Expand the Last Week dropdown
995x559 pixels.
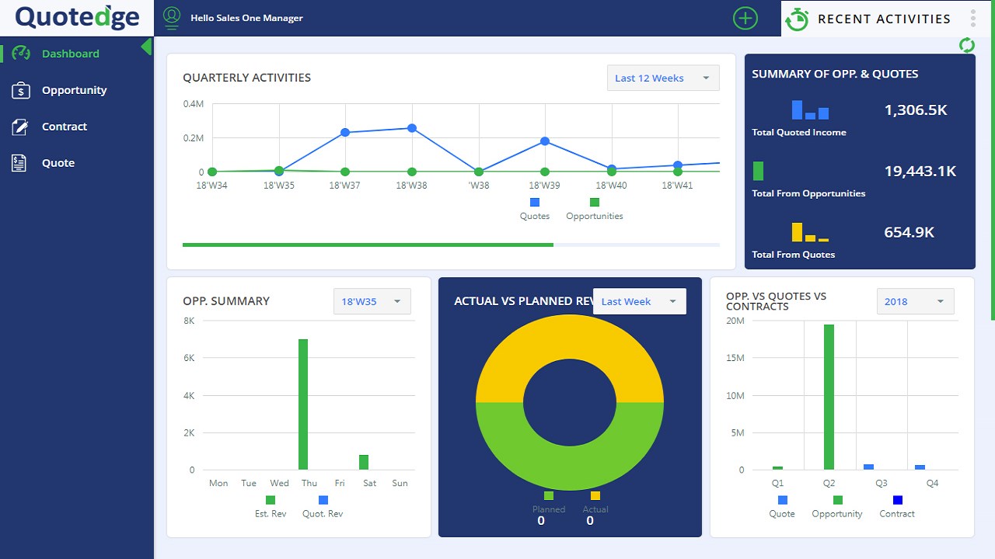(640, 301)
